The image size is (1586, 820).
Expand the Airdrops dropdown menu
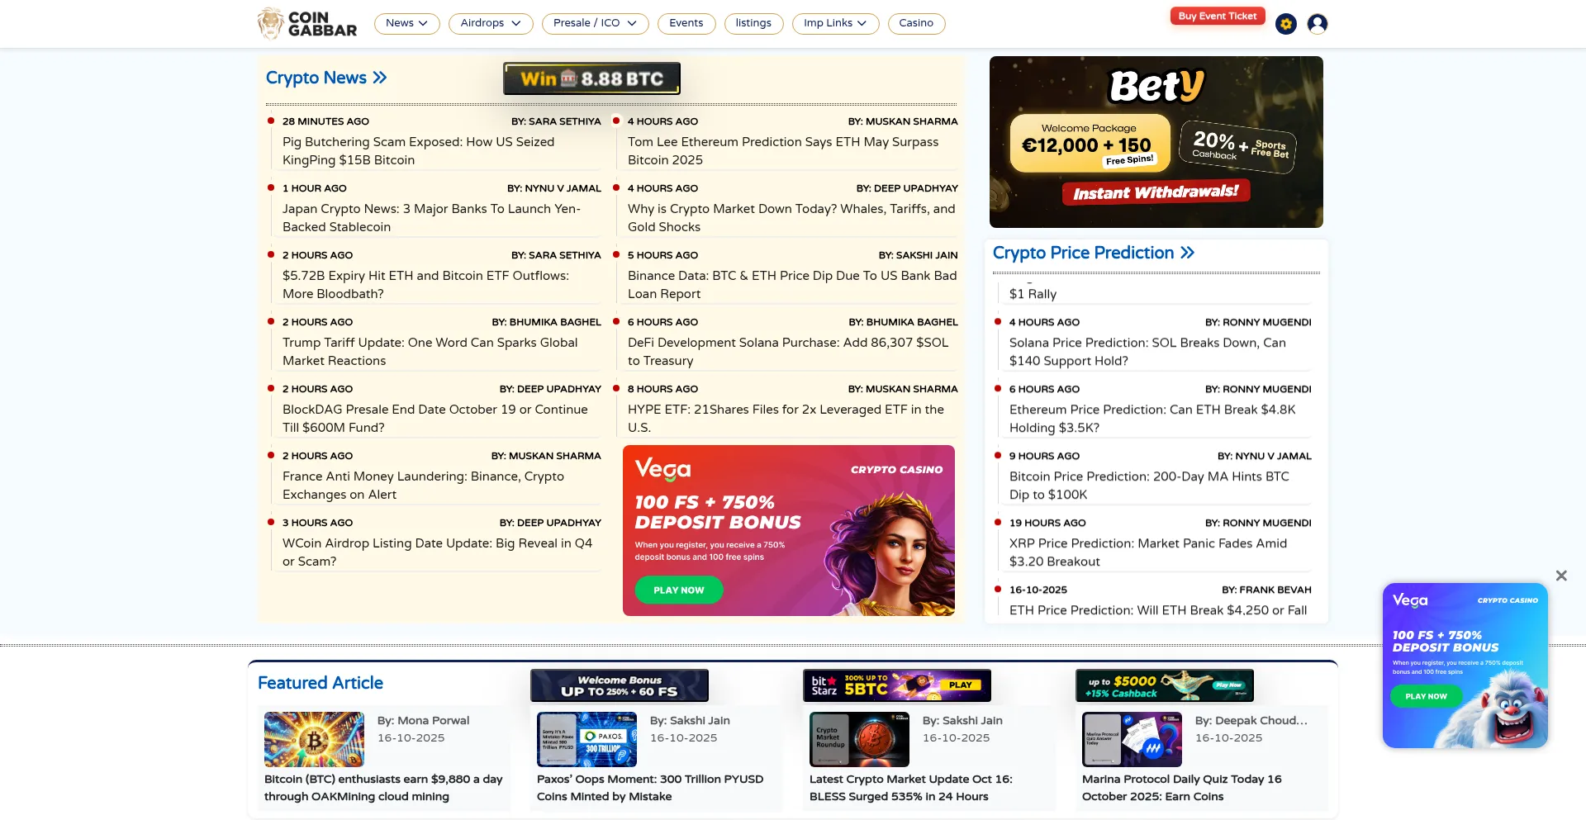pos(490,23)
